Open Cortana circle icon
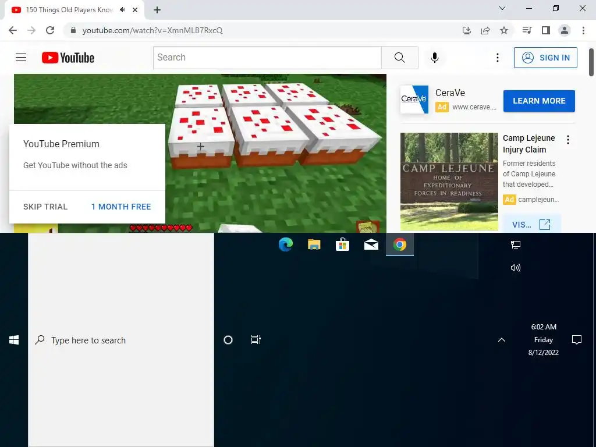This screenshot has height=447, width=596. (228, 340)
